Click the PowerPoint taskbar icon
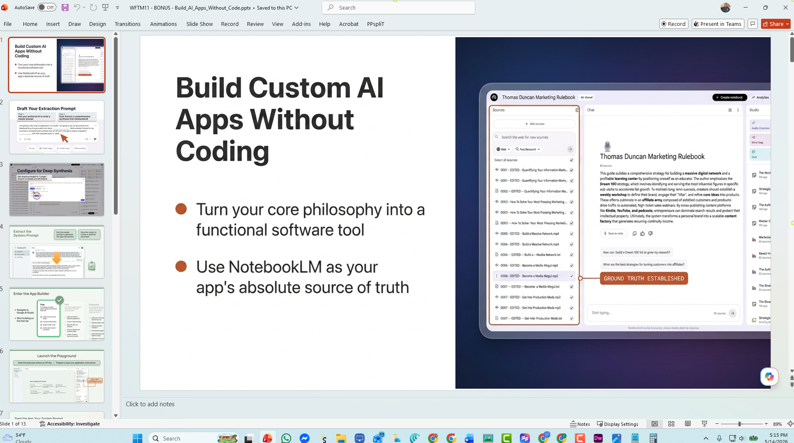This screenshot has height=443, width=794. click(267, 438)
